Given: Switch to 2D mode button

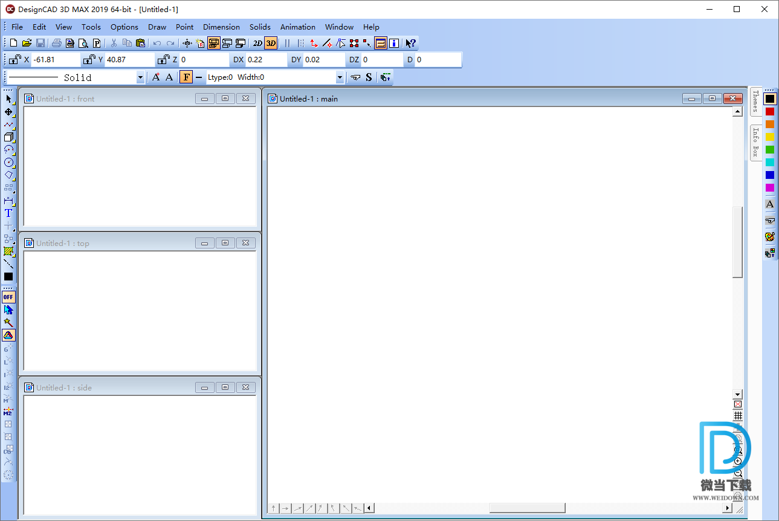Looking at the screenshot, I should coord(257,43).
